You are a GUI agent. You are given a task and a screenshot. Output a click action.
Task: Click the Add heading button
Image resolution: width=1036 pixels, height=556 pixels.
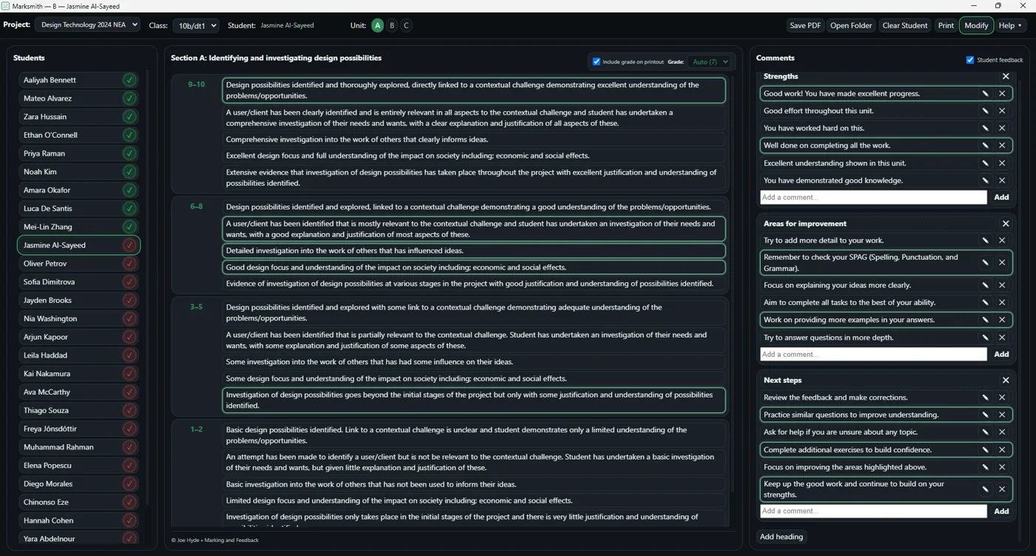(781, 537)
